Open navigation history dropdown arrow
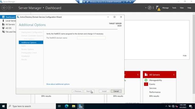This screenshot has height=109, width=195. (x=12, y=8)
